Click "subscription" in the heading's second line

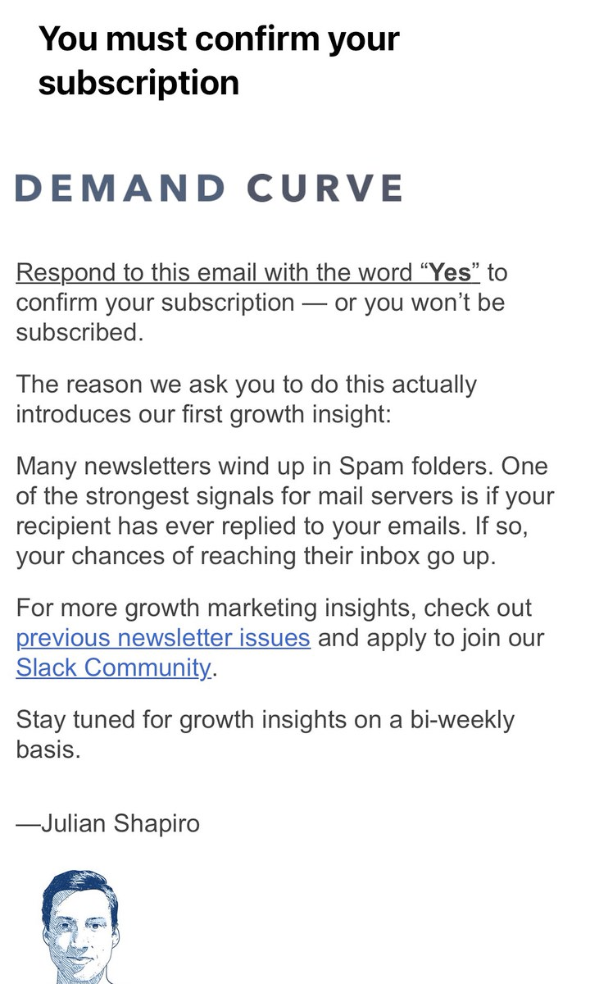[138, 83]
